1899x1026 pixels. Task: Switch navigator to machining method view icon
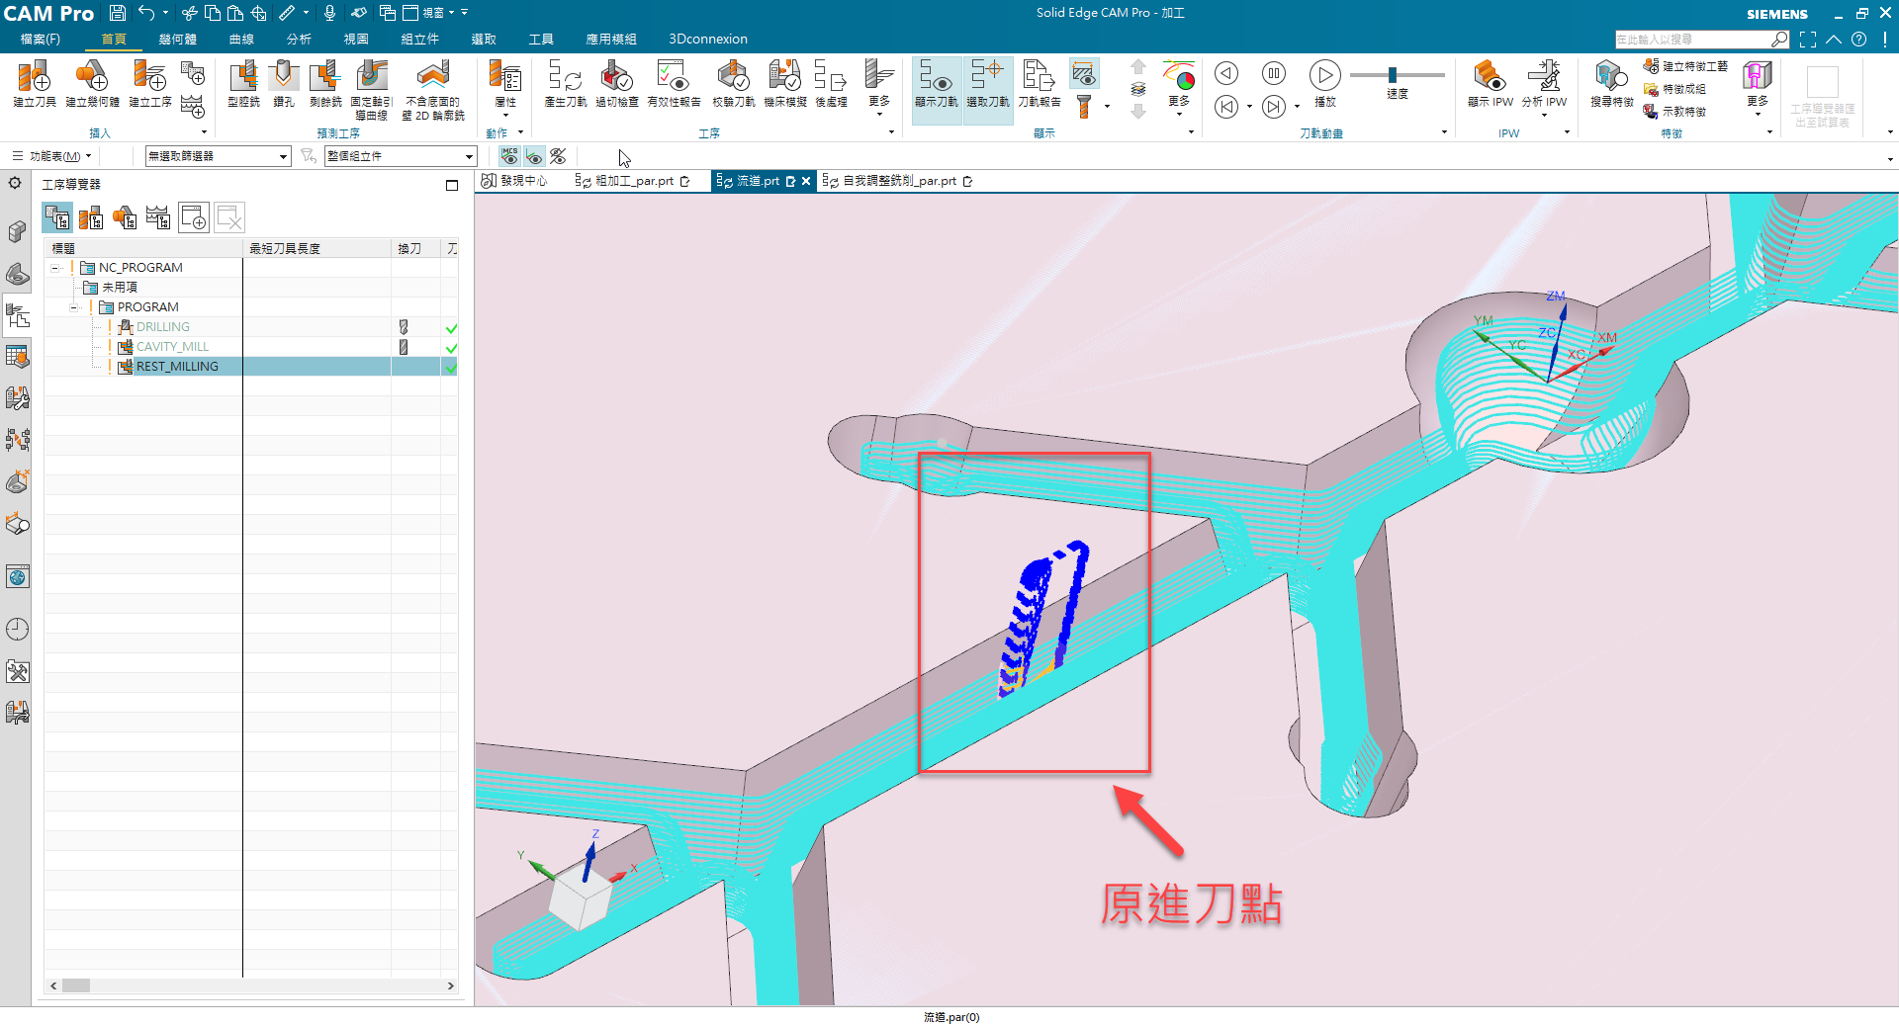coord(158,217)
